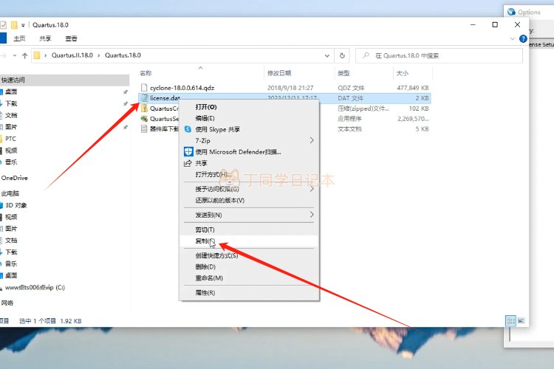Expand the 授予访问权限(G) submenu arrow

[x=312, y=189]
